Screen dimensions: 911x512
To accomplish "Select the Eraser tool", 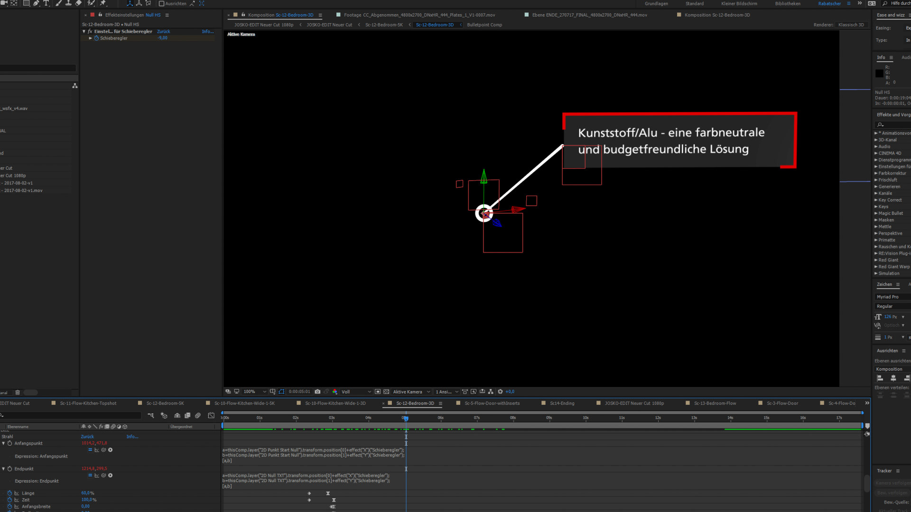I will point(79,3).
